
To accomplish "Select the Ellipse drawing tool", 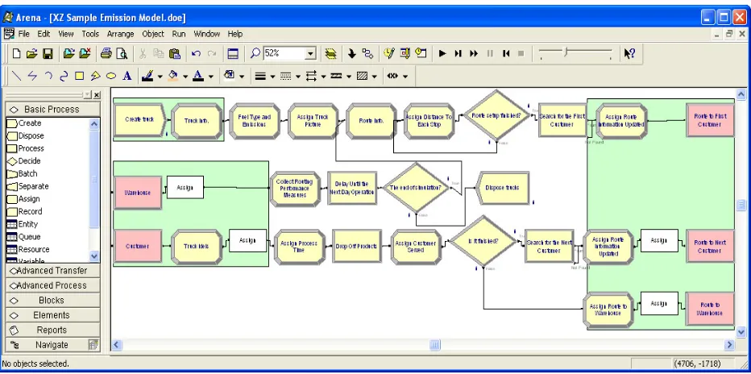I will (111, 76).
